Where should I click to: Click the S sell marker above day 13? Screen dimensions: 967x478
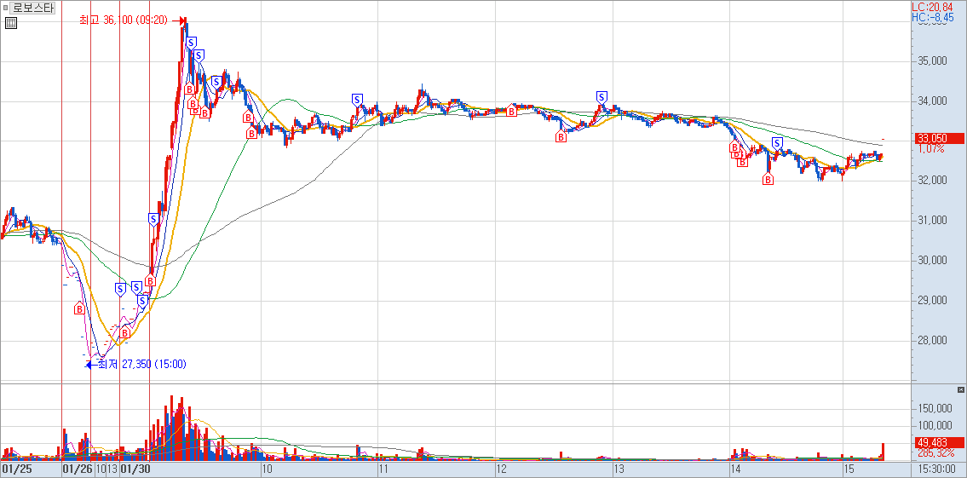601,96
